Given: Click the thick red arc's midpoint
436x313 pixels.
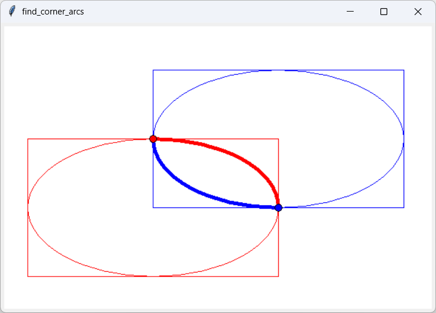Looking at the screenshot, I should [x=241, y=159].
